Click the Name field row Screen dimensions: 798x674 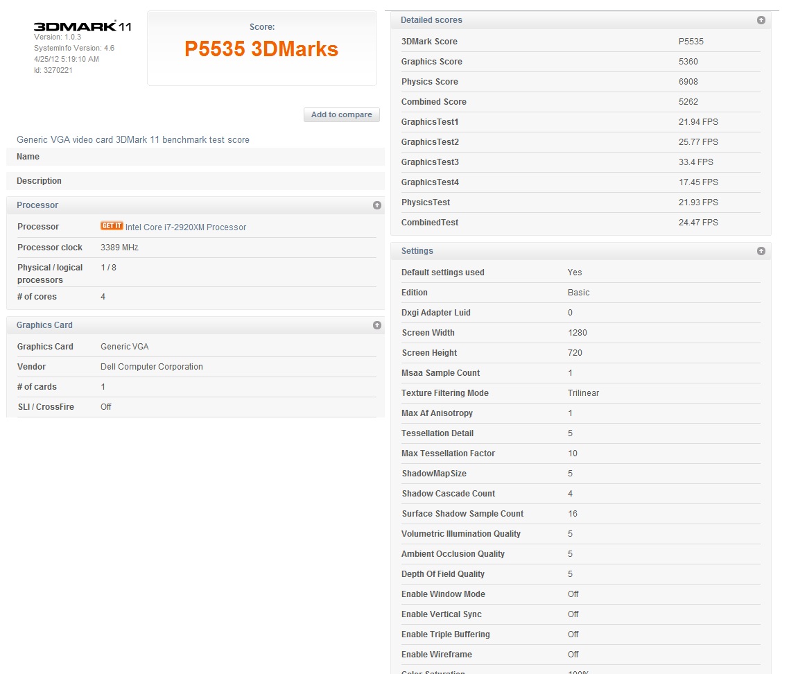196,157
